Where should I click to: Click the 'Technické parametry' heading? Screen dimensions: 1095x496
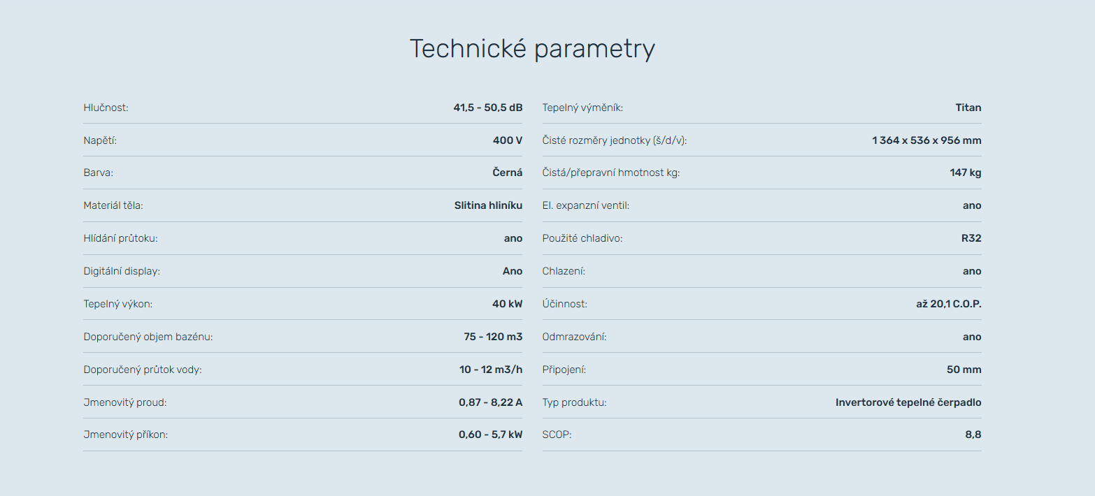tap(531, 49)
